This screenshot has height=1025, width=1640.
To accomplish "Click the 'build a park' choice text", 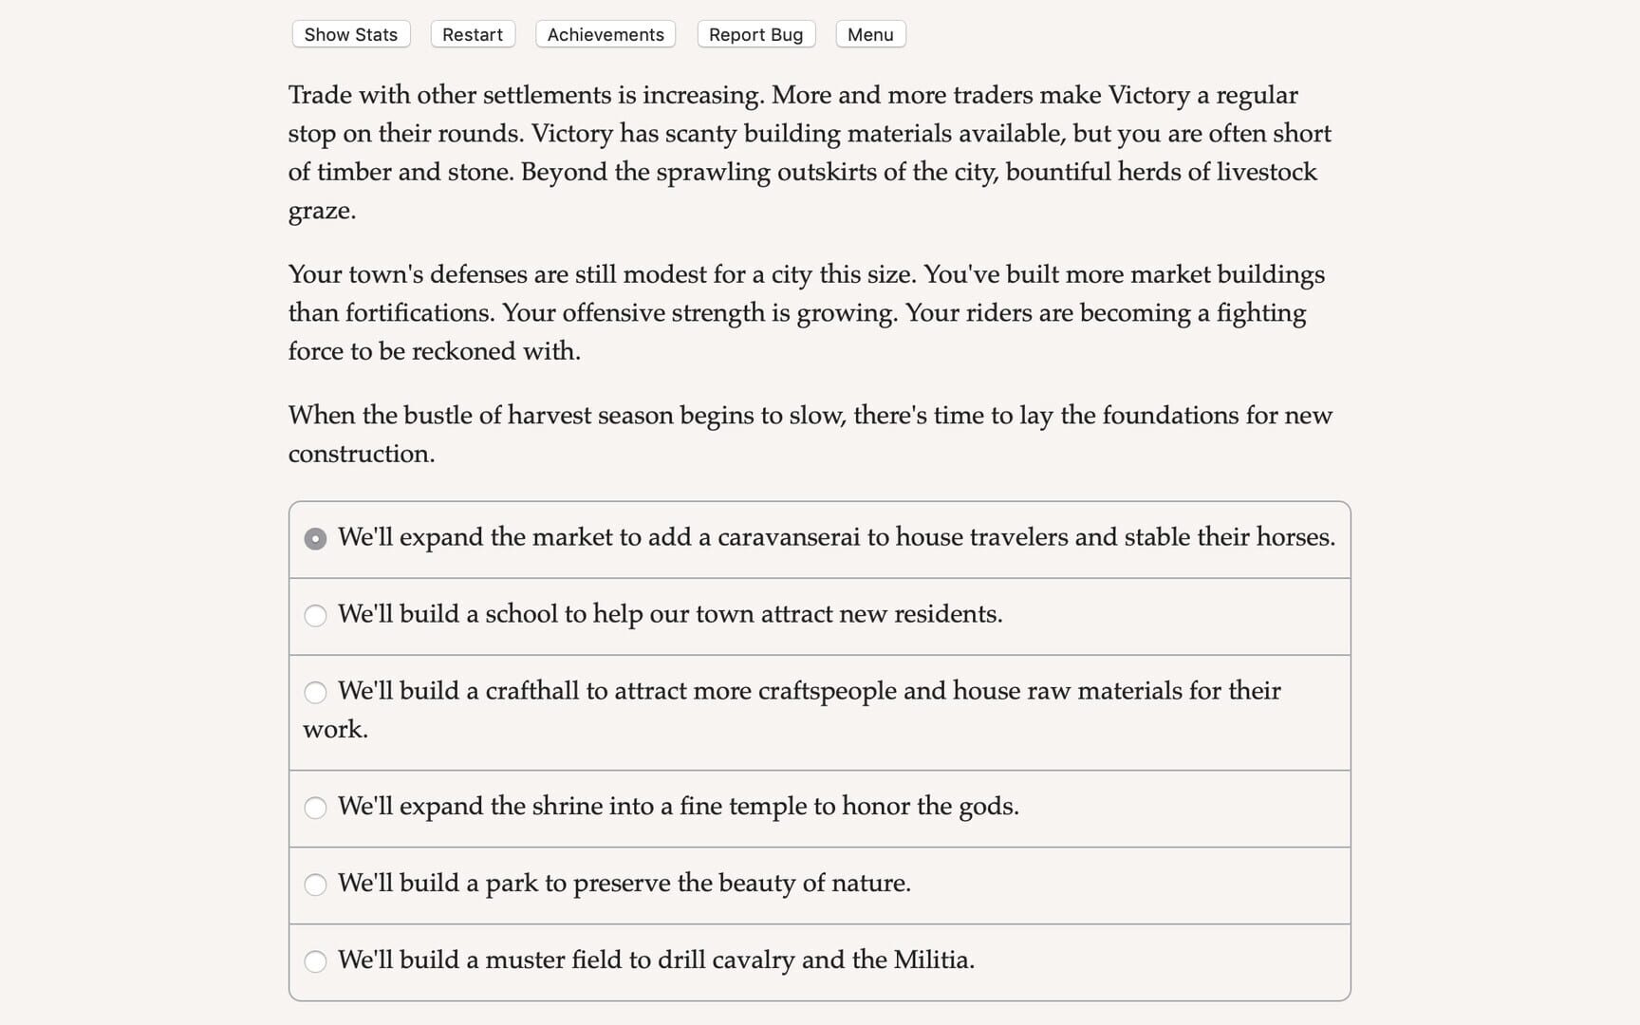I will click(x=624, y=883).
